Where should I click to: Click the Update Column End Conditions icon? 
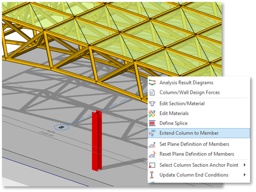[x=152, y=175]
